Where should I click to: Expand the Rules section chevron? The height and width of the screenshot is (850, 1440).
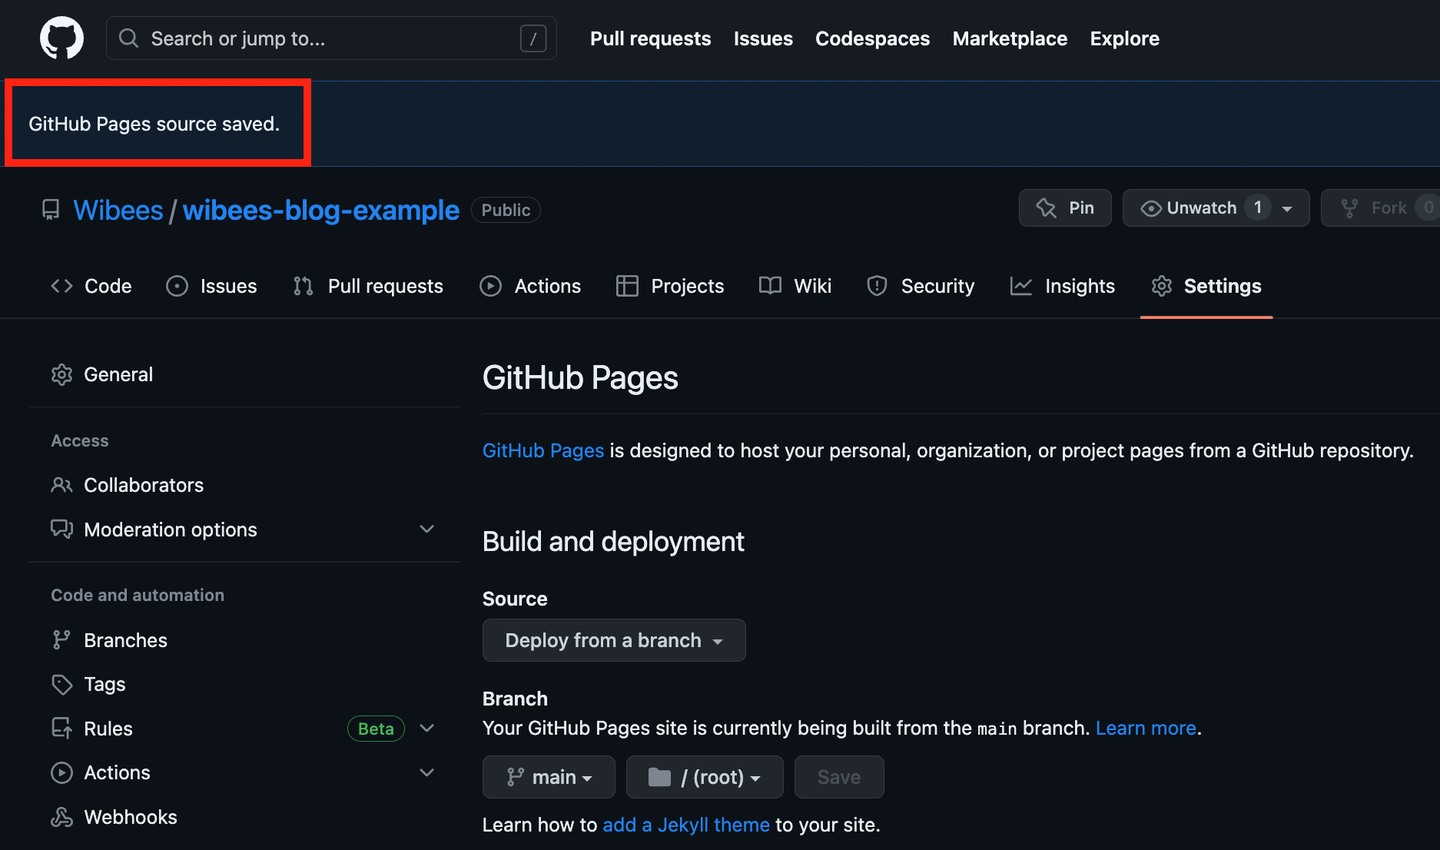(427, 728)
